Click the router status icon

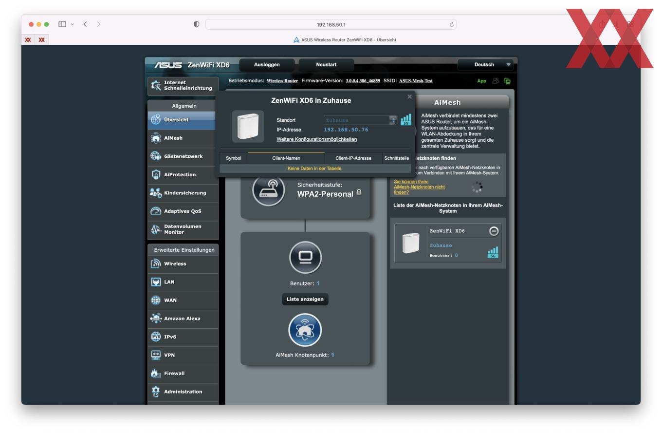[269, 190]
